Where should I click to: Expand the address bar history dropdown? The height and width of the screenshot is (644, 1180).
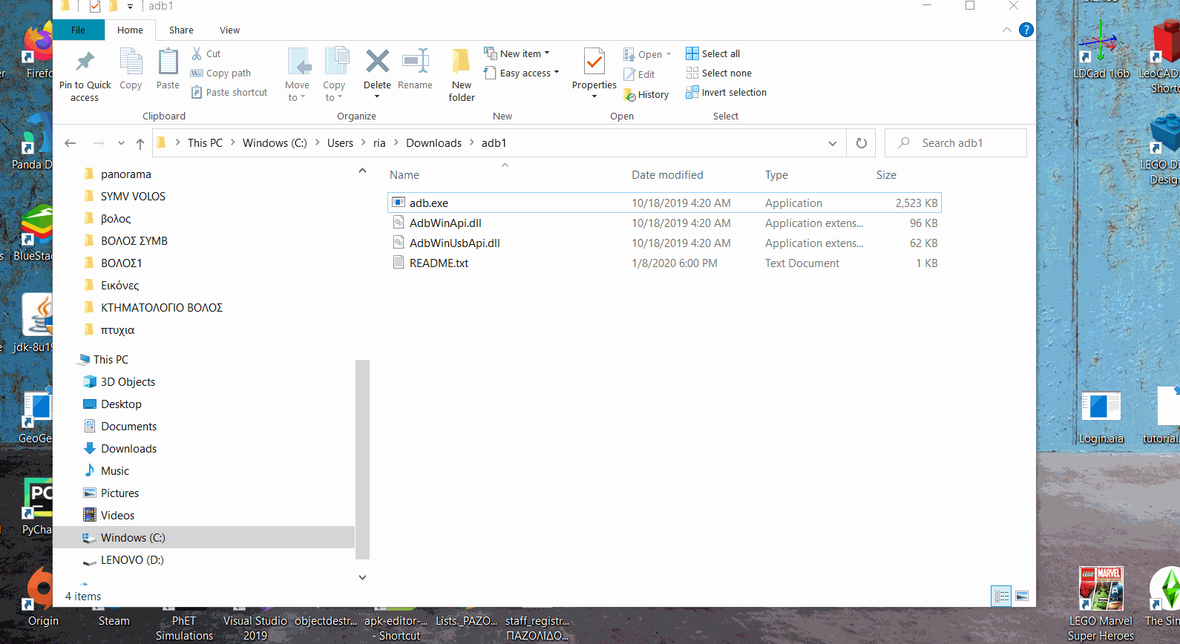pyautogui.click(x=832, y=143)
